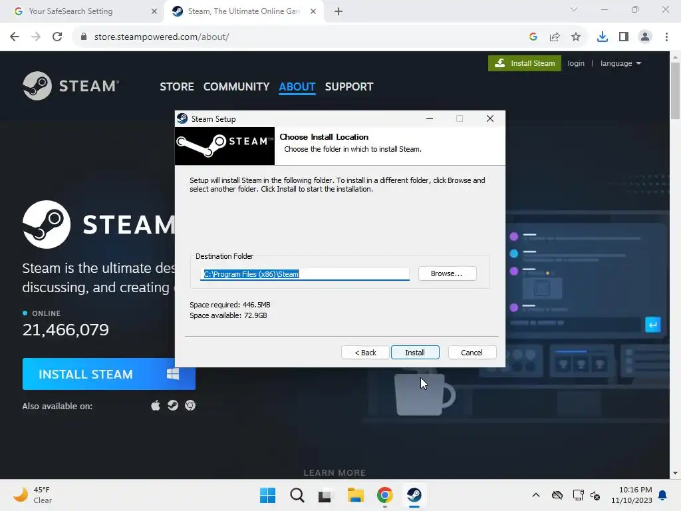The image size is (681, 511).
Task: Show hidden system tray icons
Action: pos(536,495)
